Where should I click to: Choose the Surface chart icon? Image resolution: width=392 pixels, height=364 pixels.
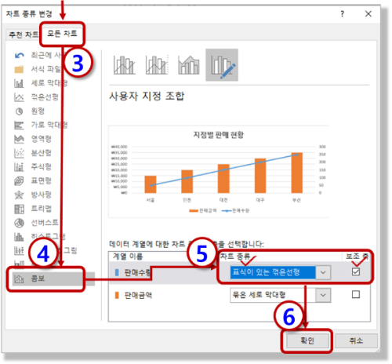(x=19, y=180)
